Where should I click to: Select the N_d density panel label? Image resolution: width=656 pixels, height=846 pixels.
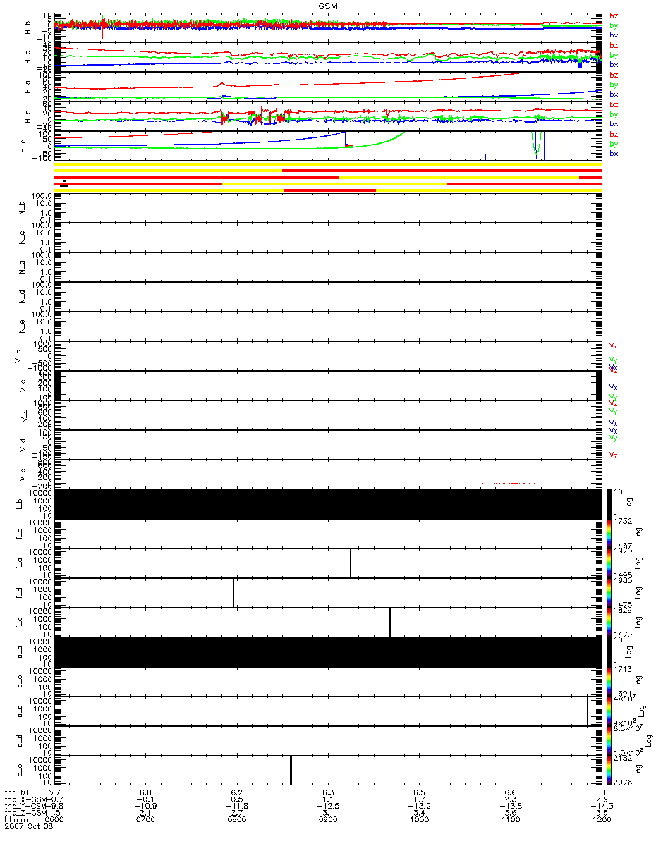click(x=22, y=297)
